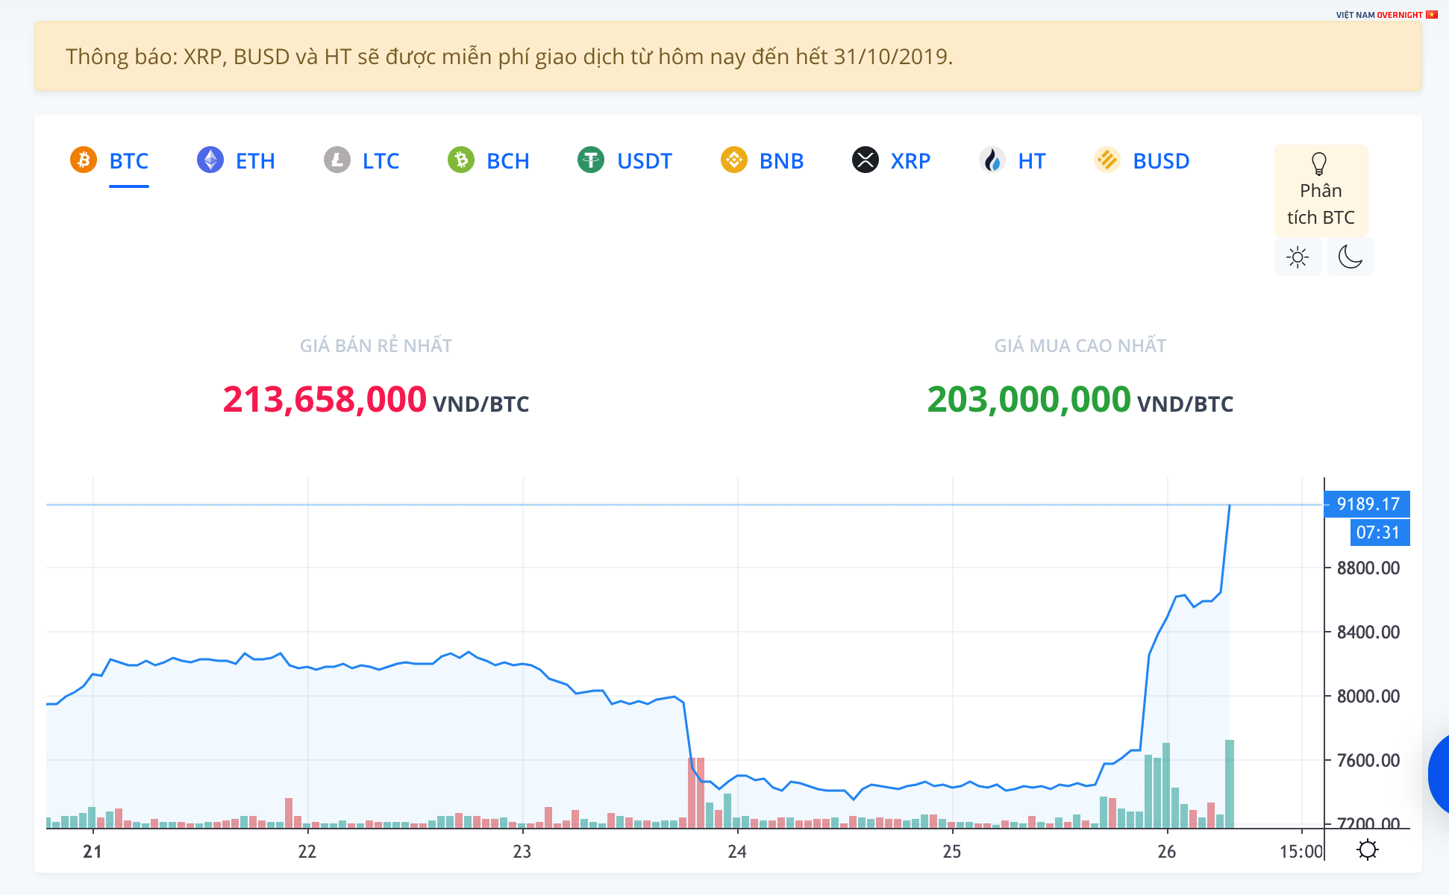
Task: Click the orange Bitcoin coin icon
Action: pyautogui.click(x=84, y=160)
